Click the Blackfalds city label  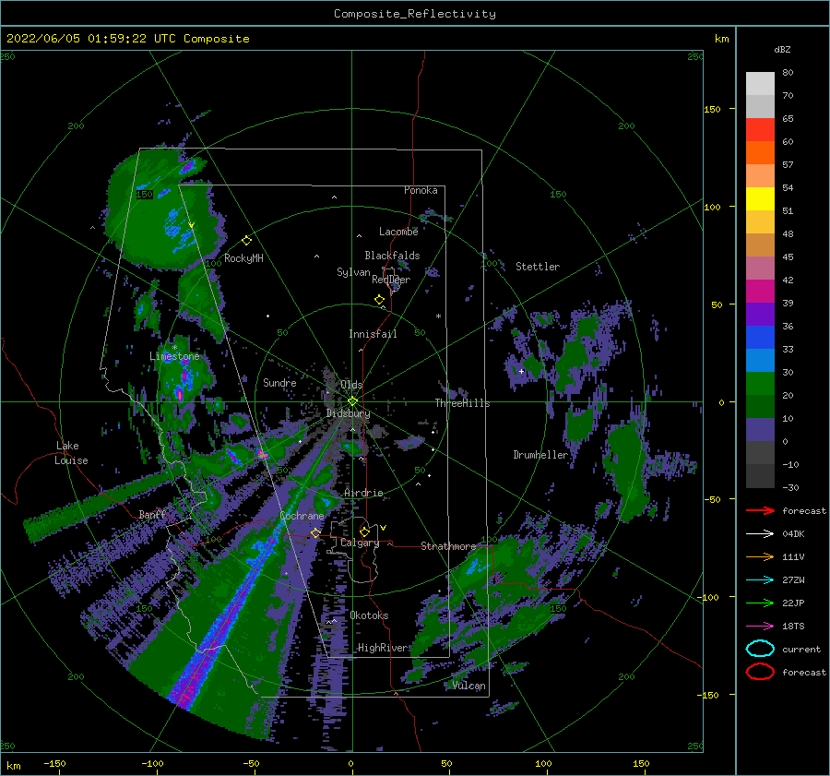click(392, 256)
